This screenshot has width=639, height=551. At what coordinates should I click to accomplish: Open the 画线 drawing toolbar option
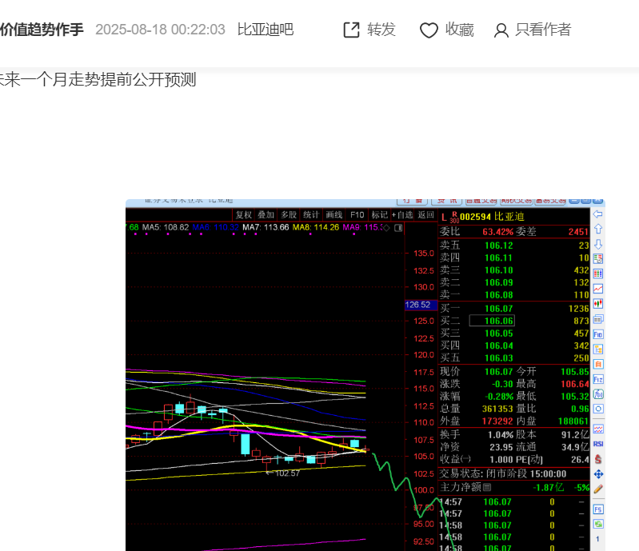coord(333,215)
